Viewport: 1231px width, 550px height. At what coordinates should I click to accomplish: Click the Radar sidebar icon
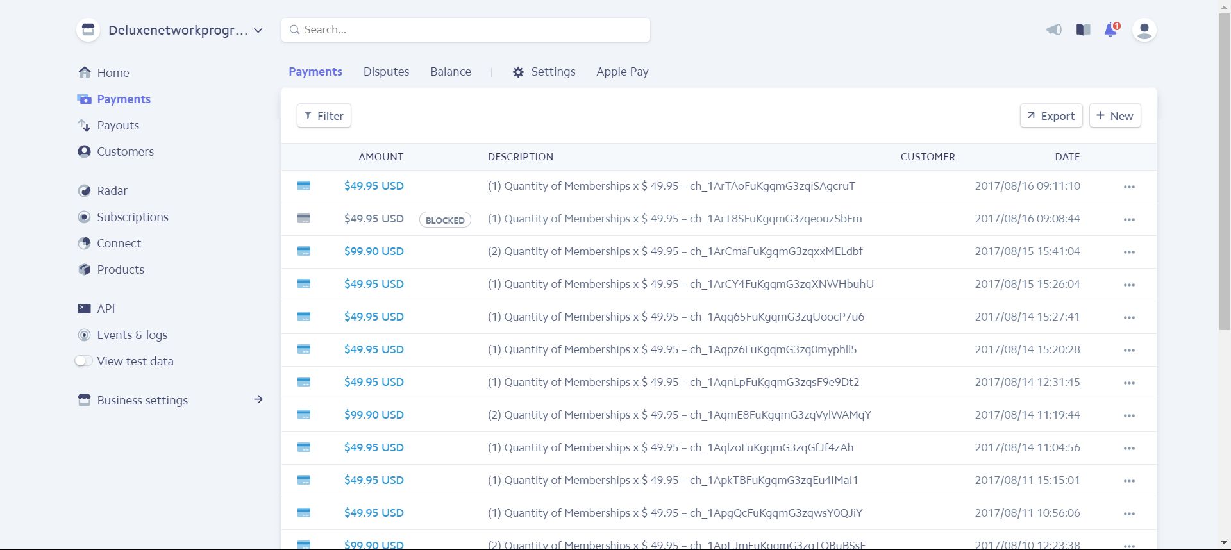click(x=84, y=191)
